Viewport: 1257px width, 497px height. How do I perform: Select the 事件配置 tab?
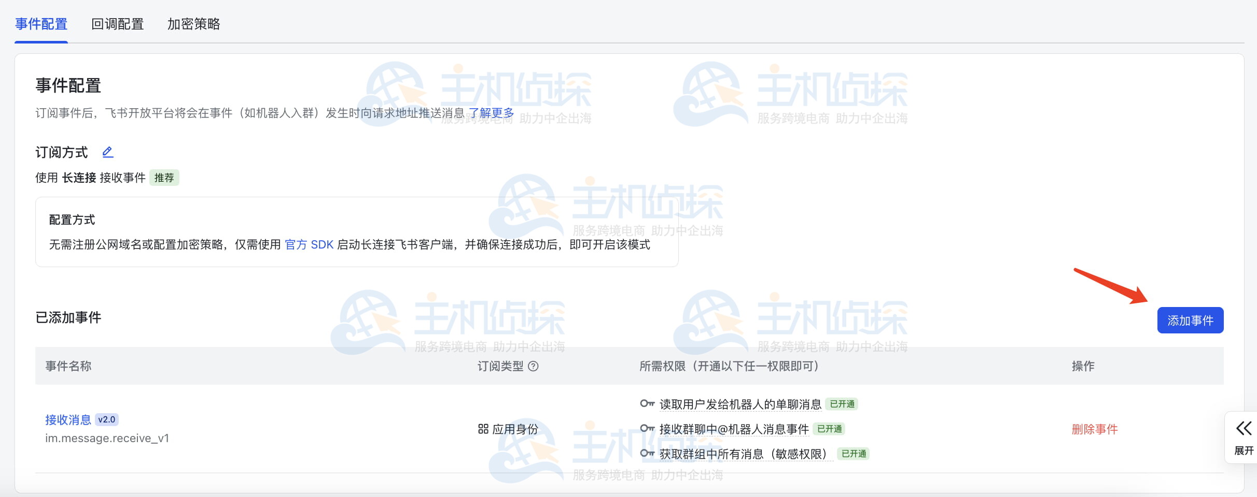[41, 24]
